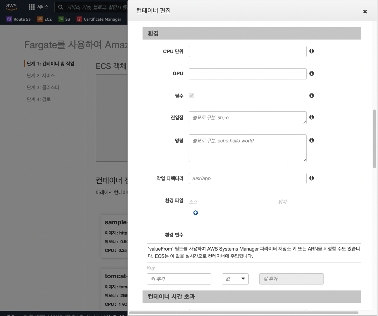Open the S3 shortcut icon

61,19
